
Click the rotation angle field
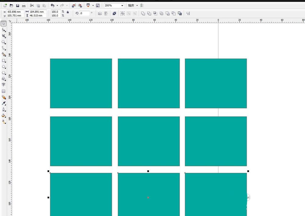coord(84,13)
